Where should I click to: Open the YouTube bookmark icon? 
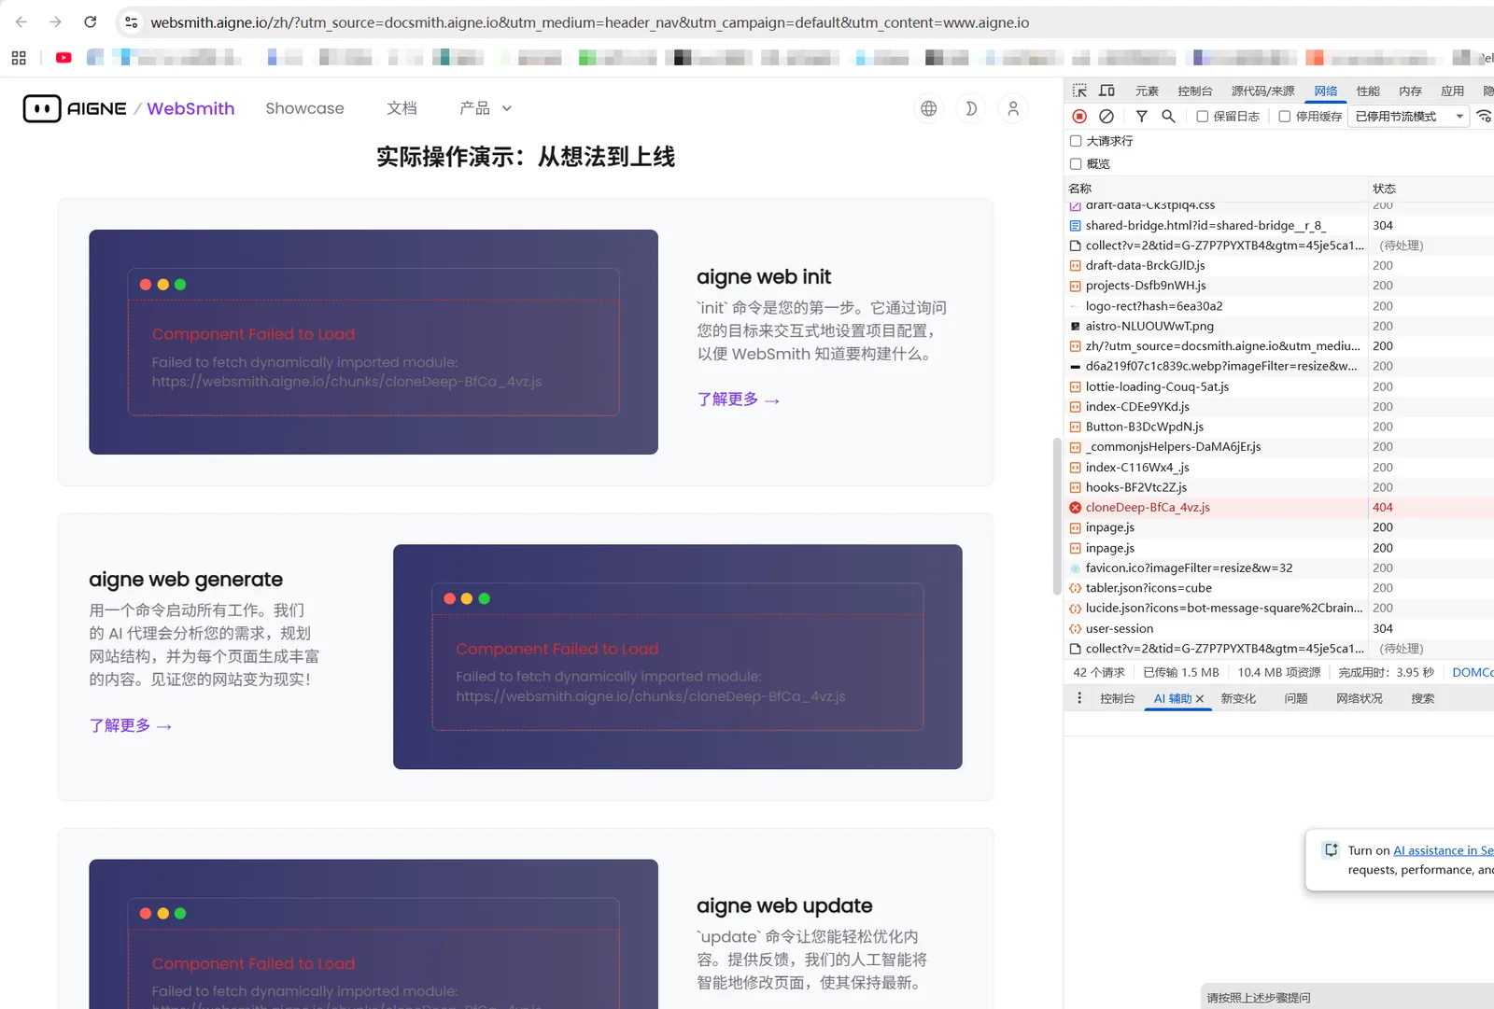pyautogui.click(x=63, y=58)
